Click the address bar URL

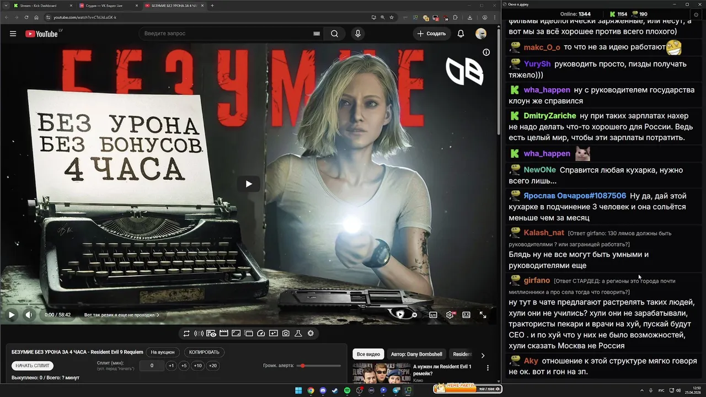click(84, 17)
